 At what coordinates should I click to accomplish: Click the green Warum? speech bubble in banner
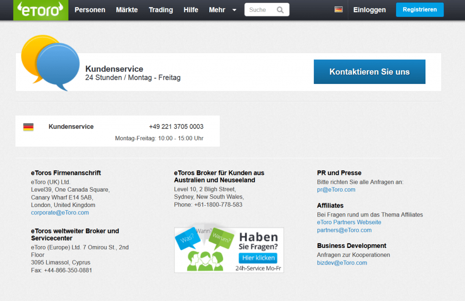point(221,238)
